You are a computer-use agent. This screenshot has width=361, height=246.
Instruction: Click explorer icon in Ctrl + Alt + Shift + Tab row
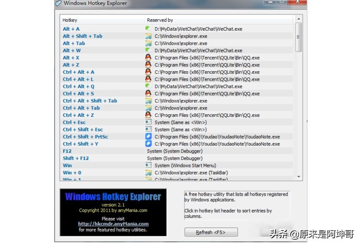(148, 101)
